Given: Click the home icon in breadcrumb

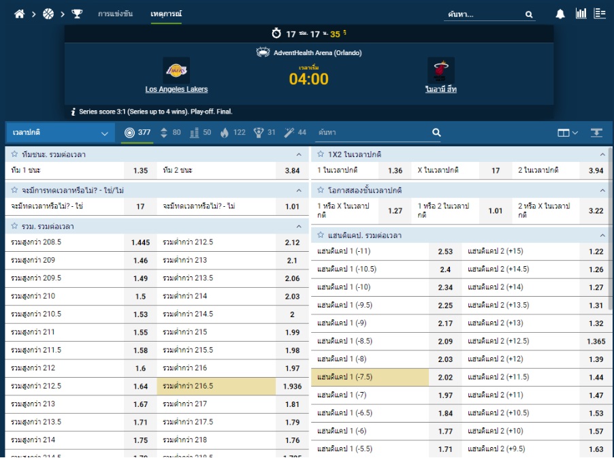Looking at the screenshot, I should (x=20, y=14).
